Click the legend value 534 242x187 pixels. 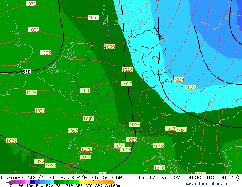60,185
